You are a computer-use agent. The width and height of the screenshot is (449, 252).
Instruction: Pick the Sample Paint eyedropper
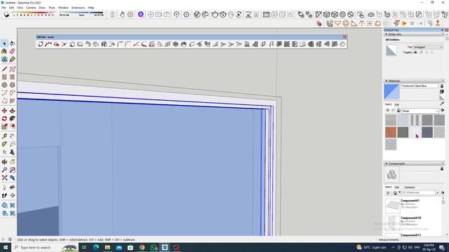pos(442,104)
